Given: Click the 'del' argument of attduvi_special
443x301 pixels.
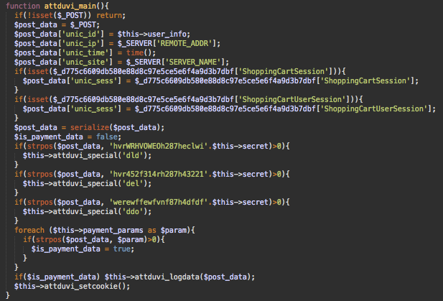Looking at the screenshot, I should coord(132,183).
